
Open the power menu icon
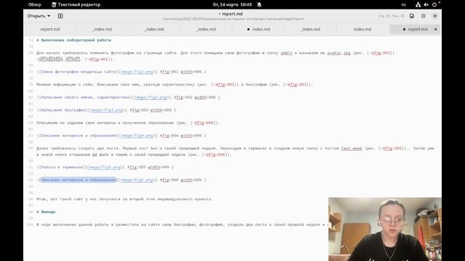coord(434,5)
